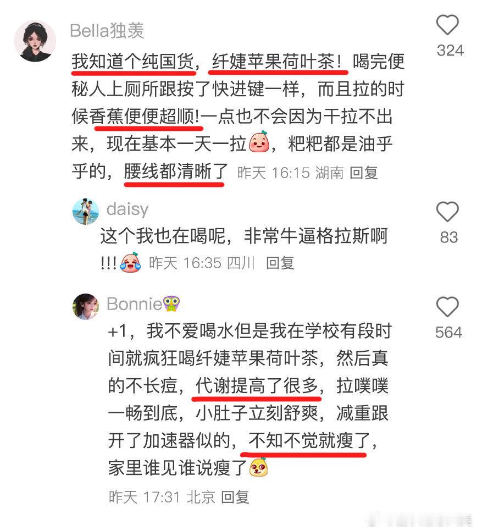Screen dimensions: 477x531
Task: Like Bonnie's reply using the heart icon
Action: pyautogui.click(x=447, y=307)
